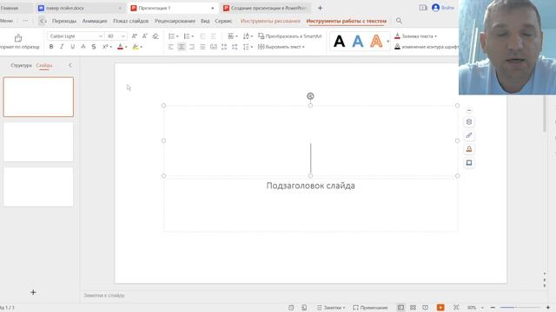Click the fill bucket icon beside slide
This screenshot has width=556, height=312.
(469, 149)
